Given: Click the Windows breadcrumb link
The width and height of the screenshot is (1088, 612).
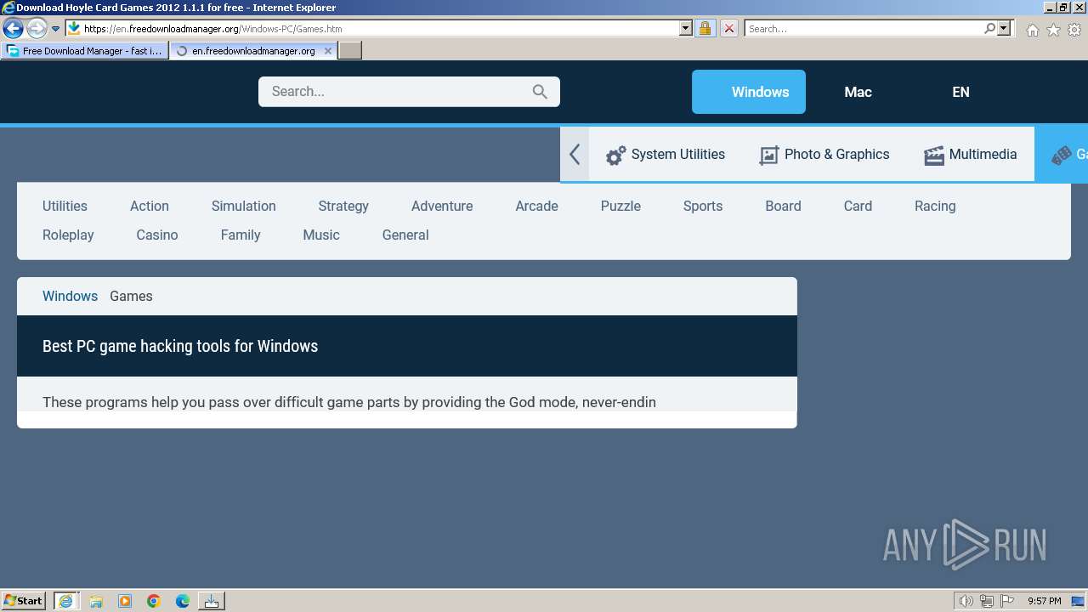Looking at the screenshot, I should pyautogui.click(x=70, y=296).
